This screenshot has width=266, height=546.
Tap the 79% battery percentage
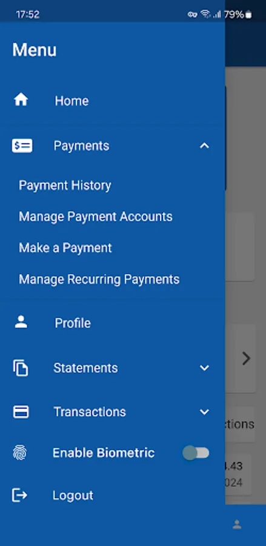pyautogui.click(x=234, y=15)
